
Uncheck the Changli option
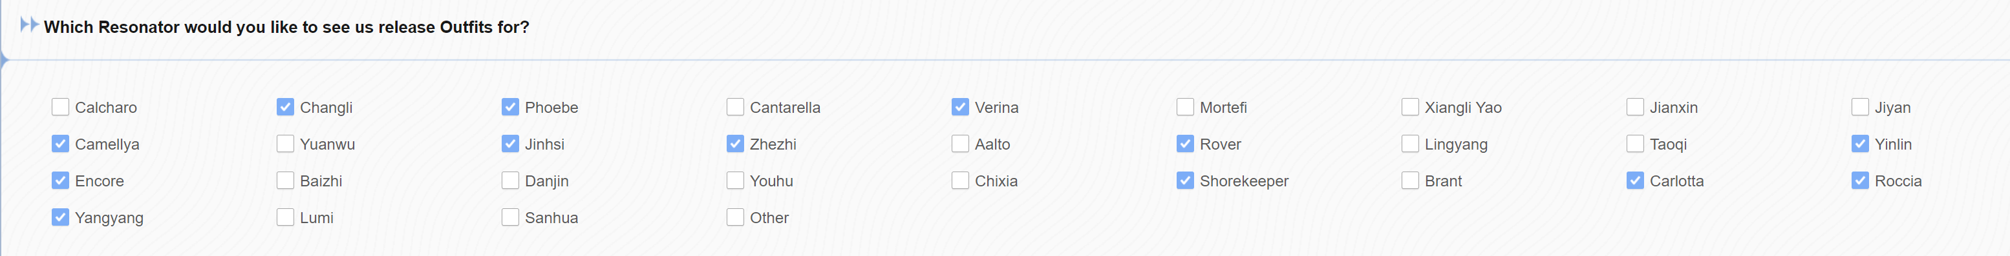click(x=286, y=106)
